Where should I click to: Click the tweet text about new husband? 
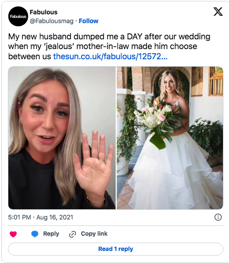[x=109, y=46]
